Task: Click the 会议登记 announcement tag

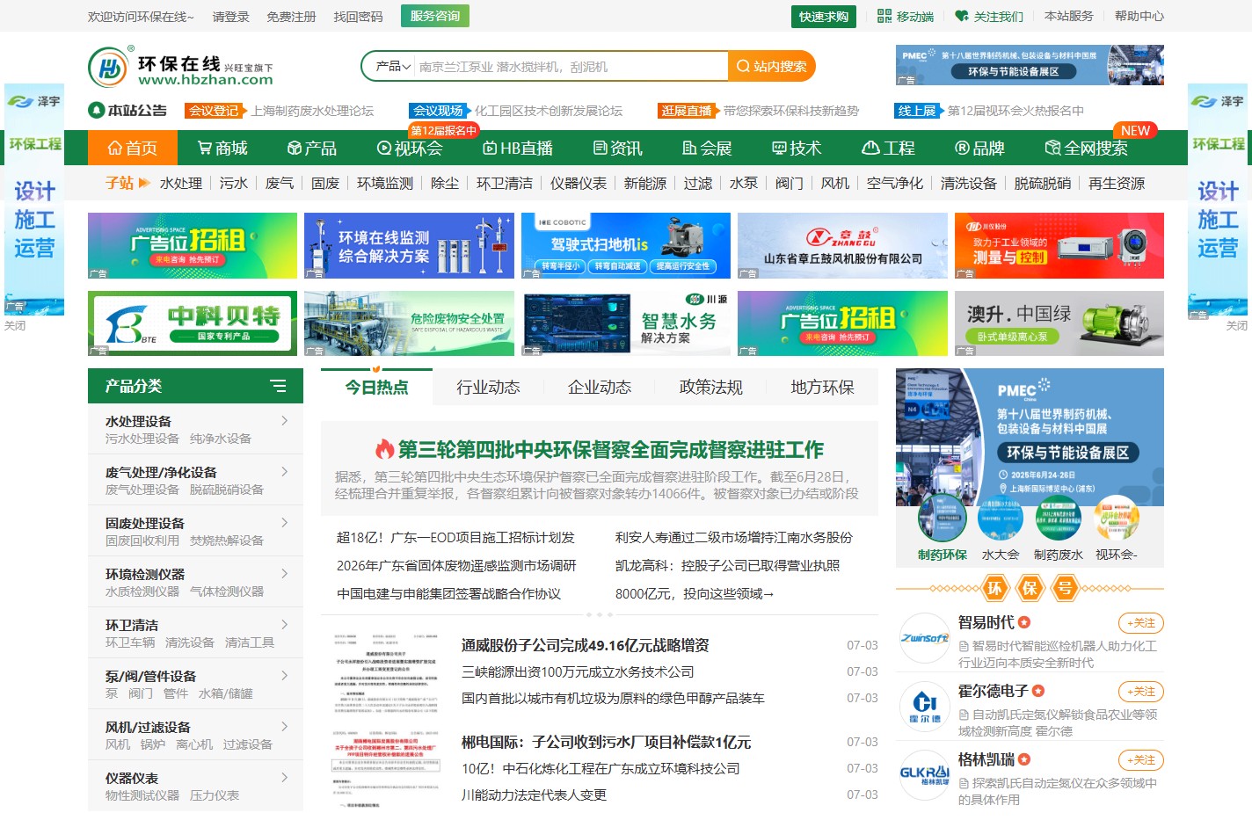Action: coord(215,111)
